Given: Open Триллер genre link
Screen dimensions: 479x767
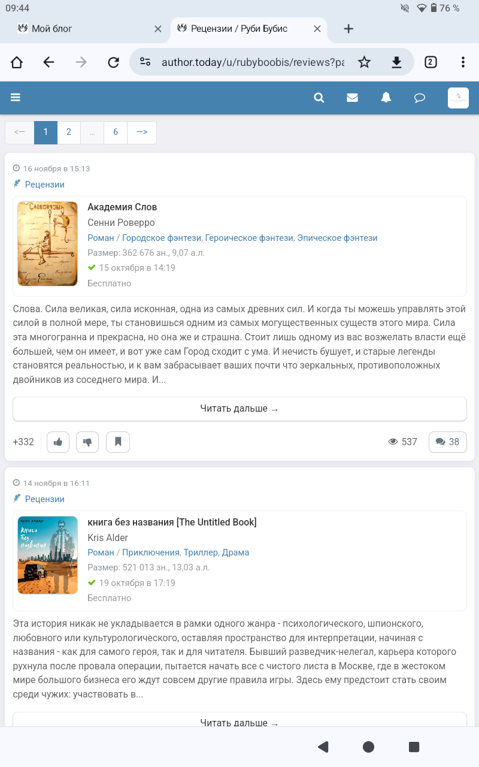Looking at the screenshot, I should tap(201, 552).
